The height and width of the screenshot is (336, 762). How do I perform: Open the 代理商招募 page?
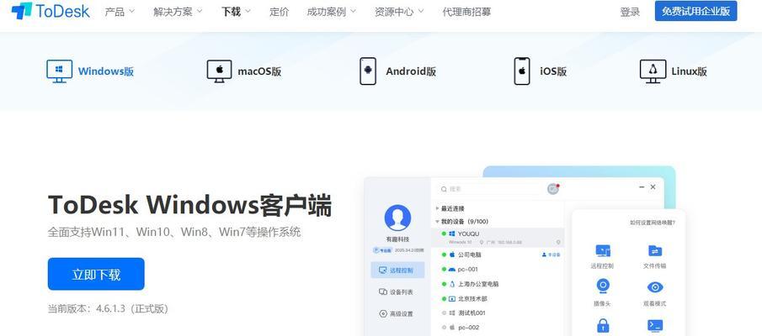tap(466, 12)
